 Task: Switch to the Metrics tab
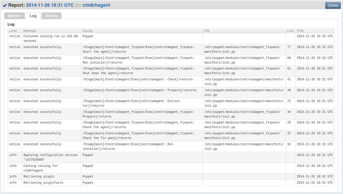14,15
